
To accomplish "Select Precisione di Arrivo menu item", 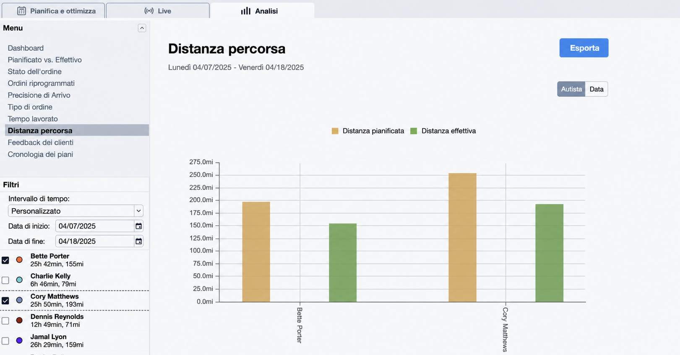I will tap(39, 95).
